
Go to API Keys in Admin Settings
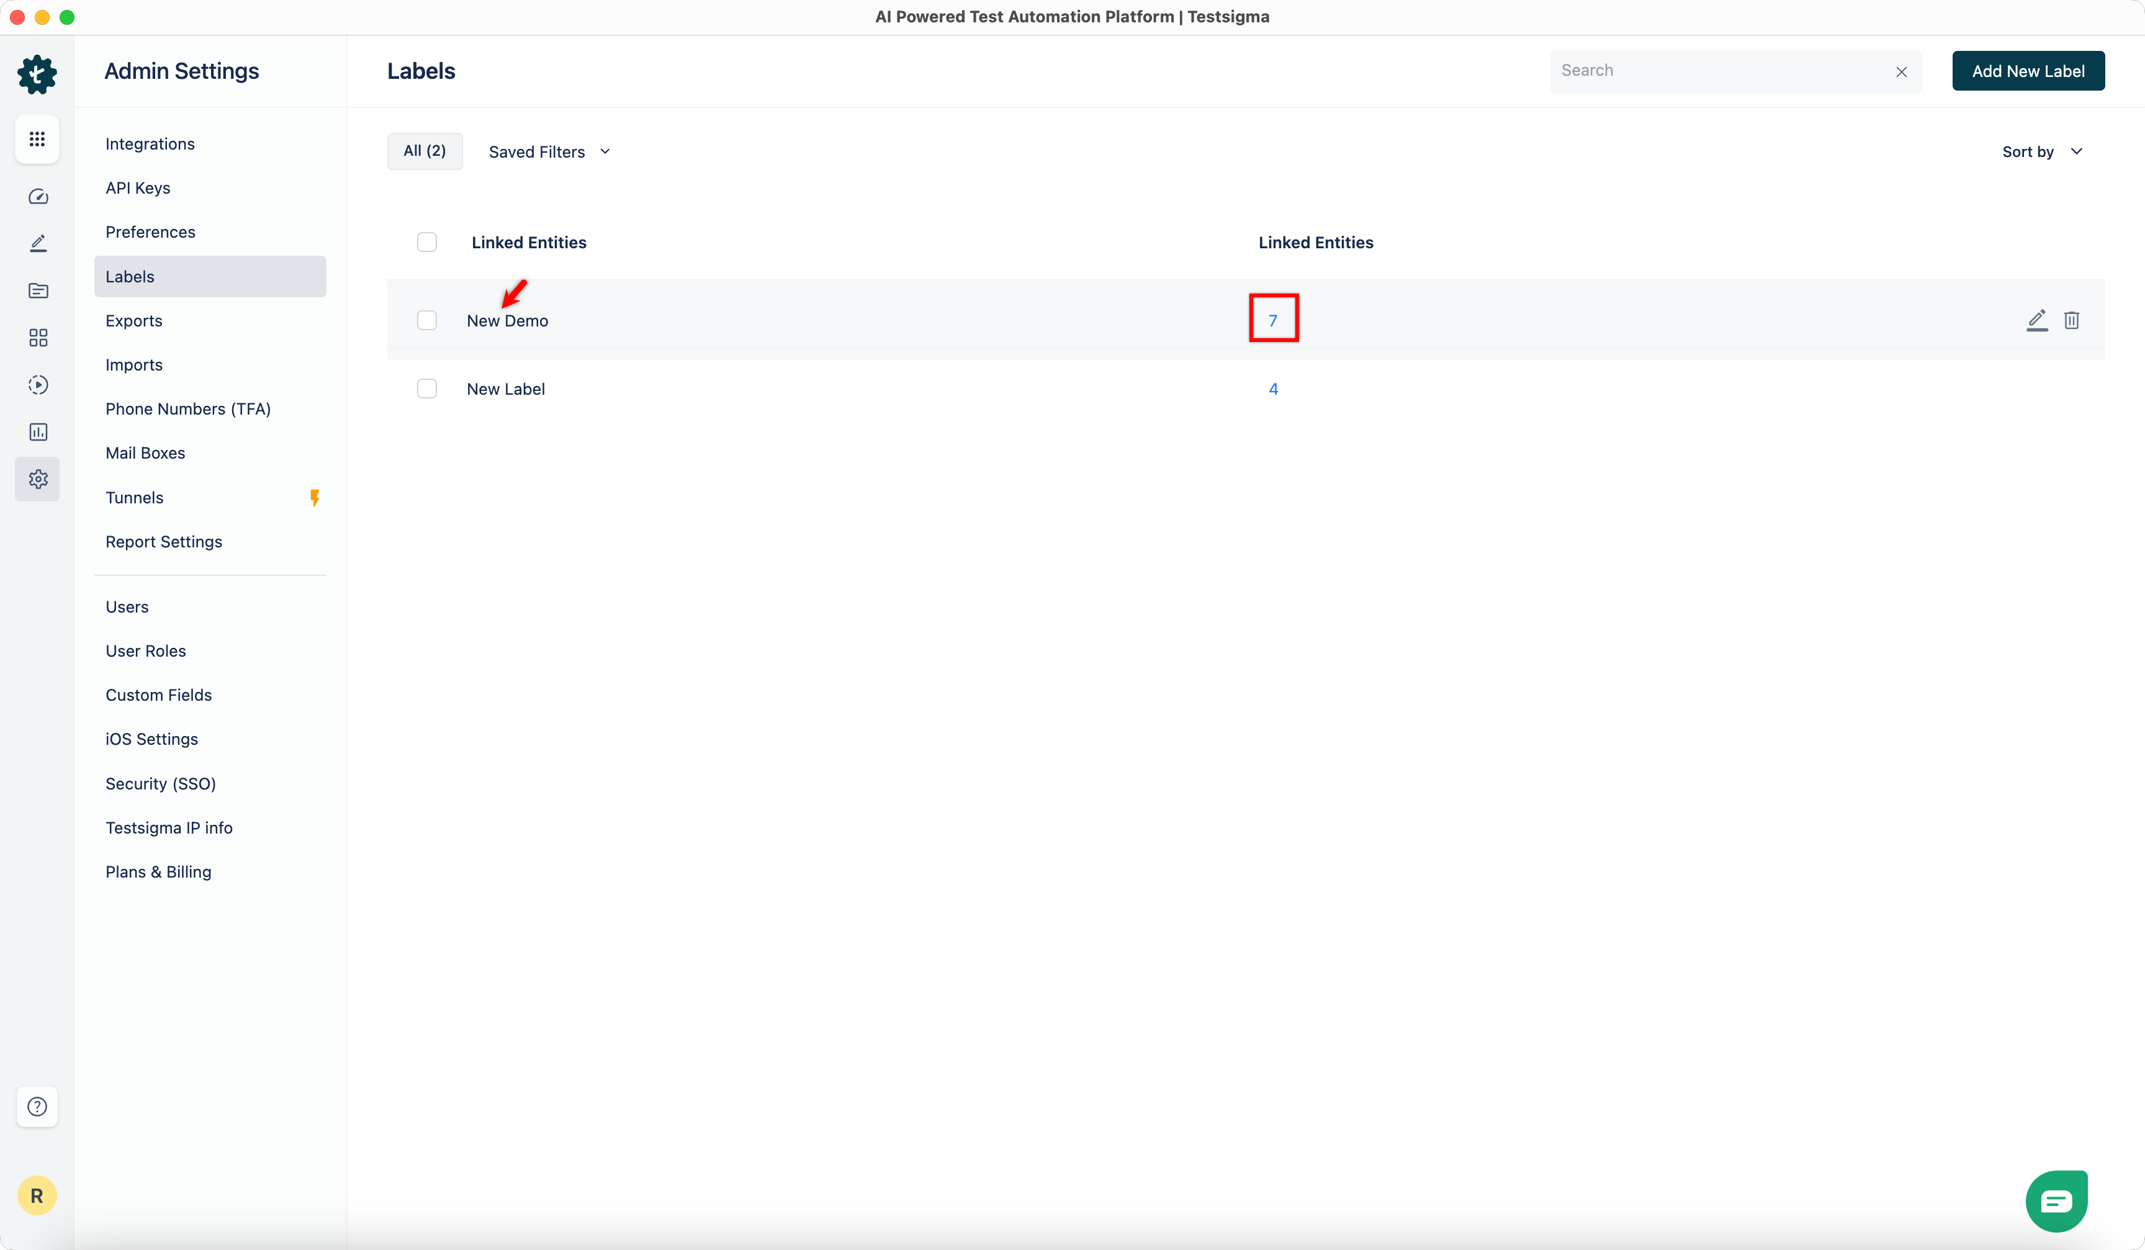coord(138,188)
